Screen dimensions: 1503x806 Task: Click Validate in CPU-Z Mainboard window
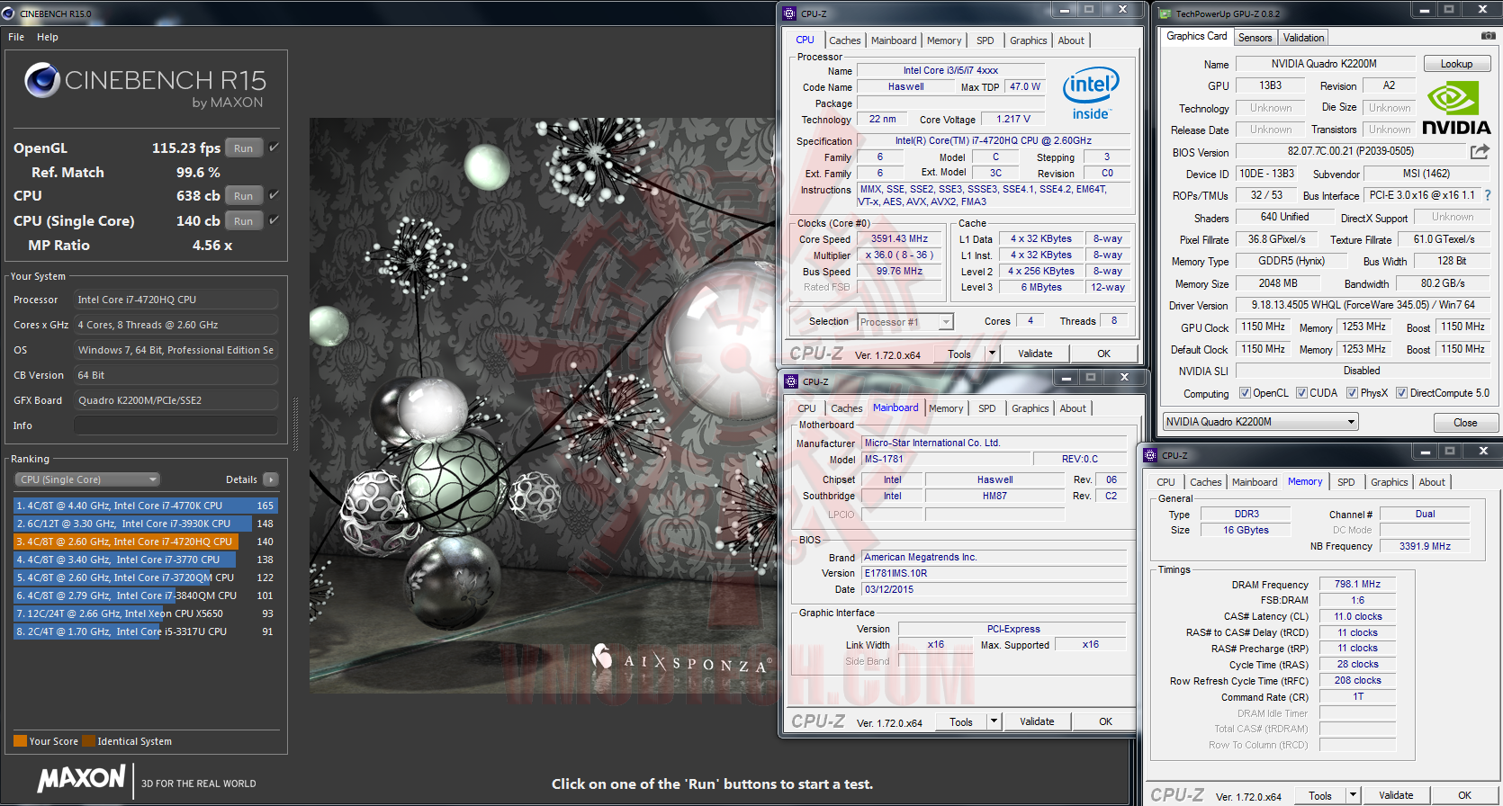tap(1037, 721)
